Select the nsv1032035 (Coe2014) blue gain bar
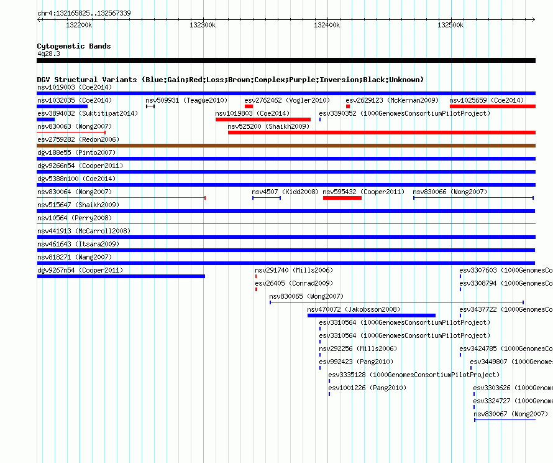This screenshot has height=463, width=553. tap(62, 106)
